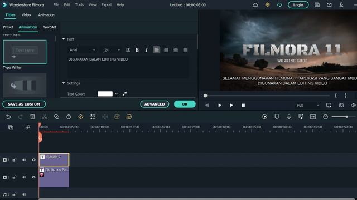Click the timeline zoom slider handle
Viewport: 357px width, 200px height.
click(347, 117)
